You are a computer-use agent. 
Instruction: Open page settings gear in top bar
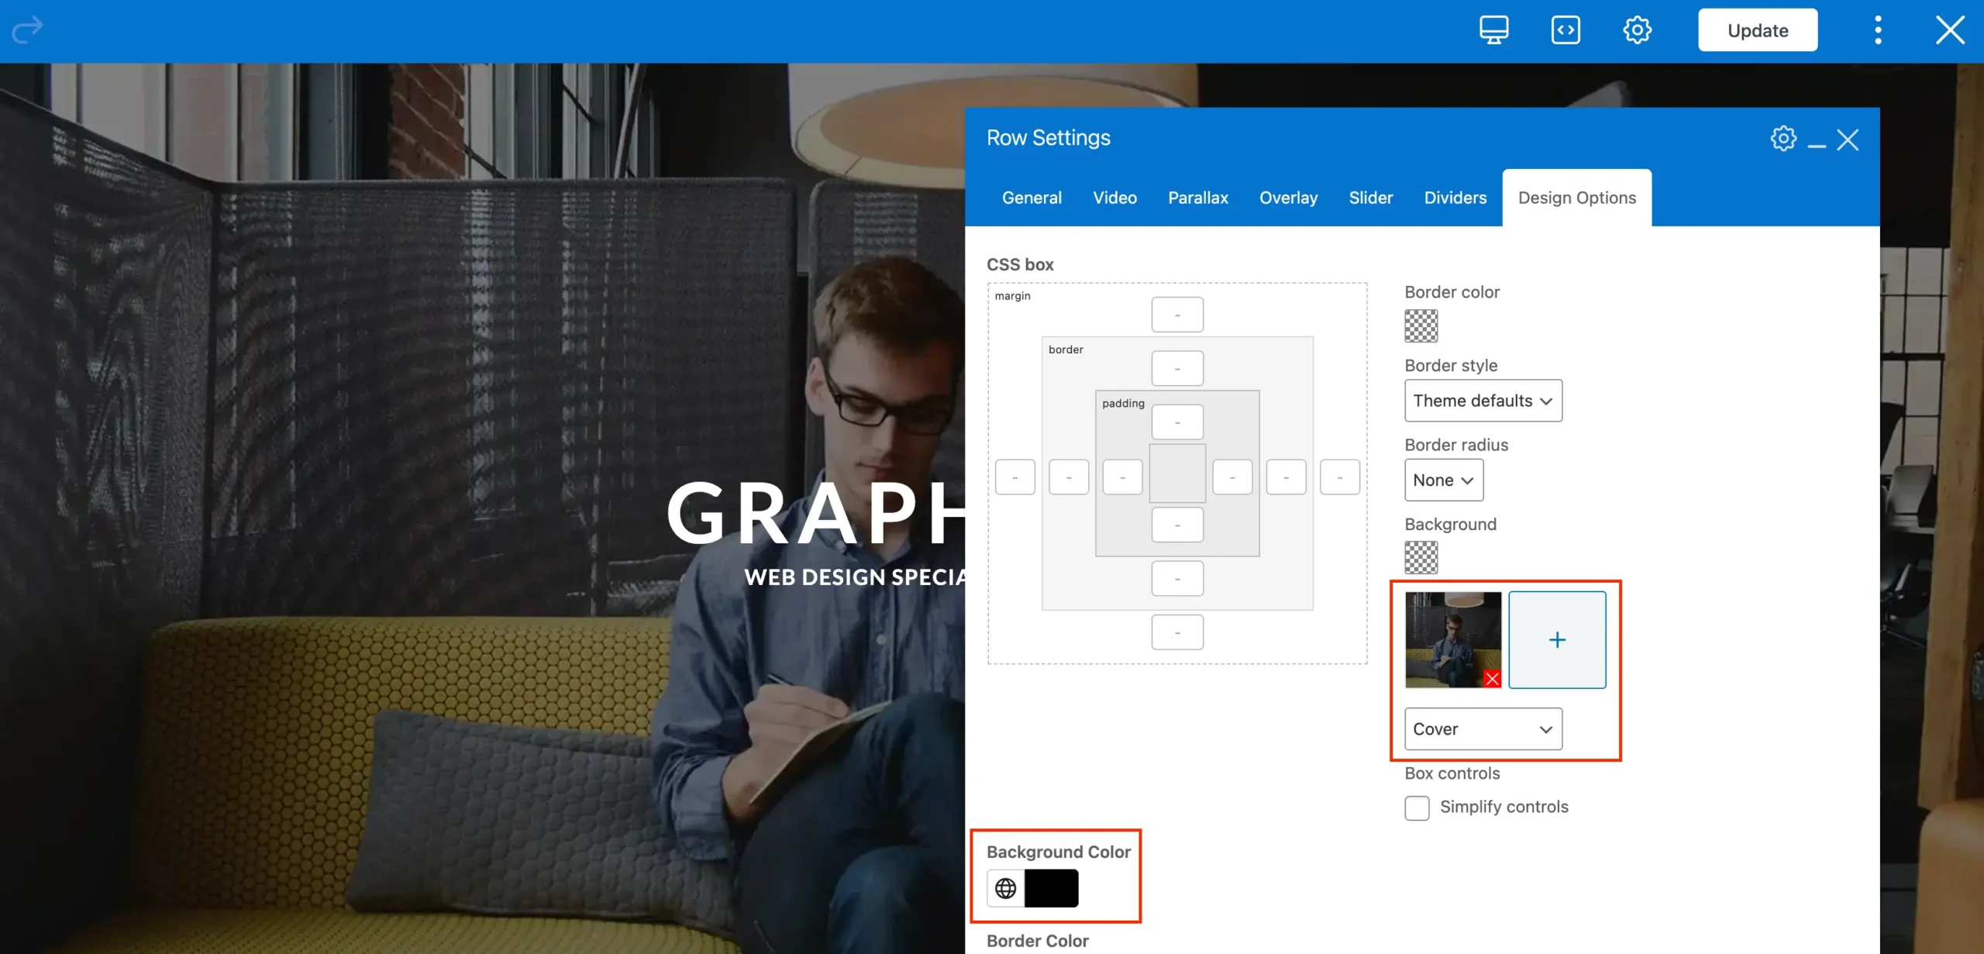coord(1637,30)
